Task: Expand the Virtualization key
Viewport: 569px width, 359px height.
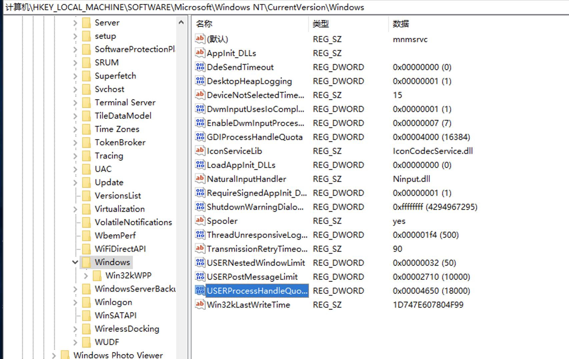Action: pyautogui.click(x=75, y=209)
